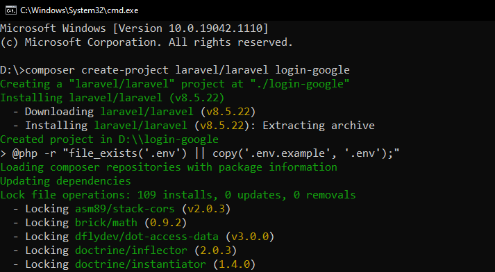This screenshot has height=272, width=495.
Task: Click the 'composer create-project laravel/laravel login-google' command
Action: tap(187, 70)
